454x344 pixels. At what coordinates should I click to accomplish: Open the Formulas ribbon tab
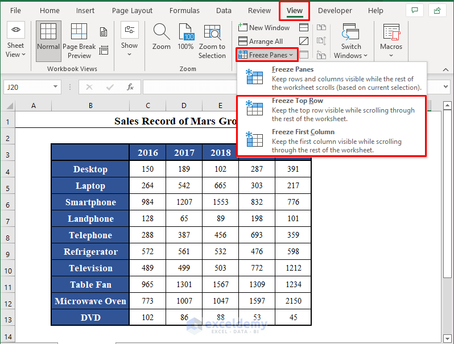click(x=184, y=10)
